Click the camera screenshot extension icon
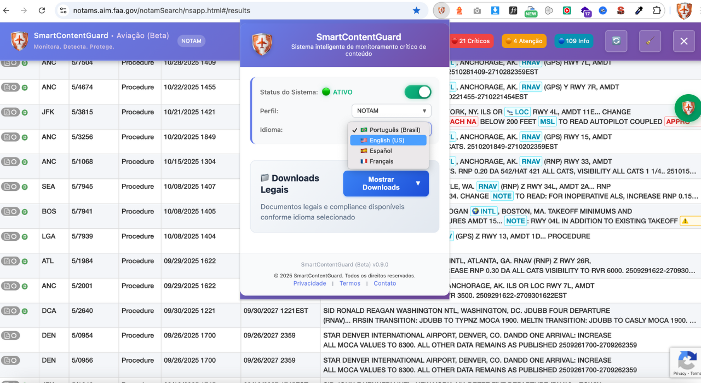 pyautogui.click(x=477, y=10)
